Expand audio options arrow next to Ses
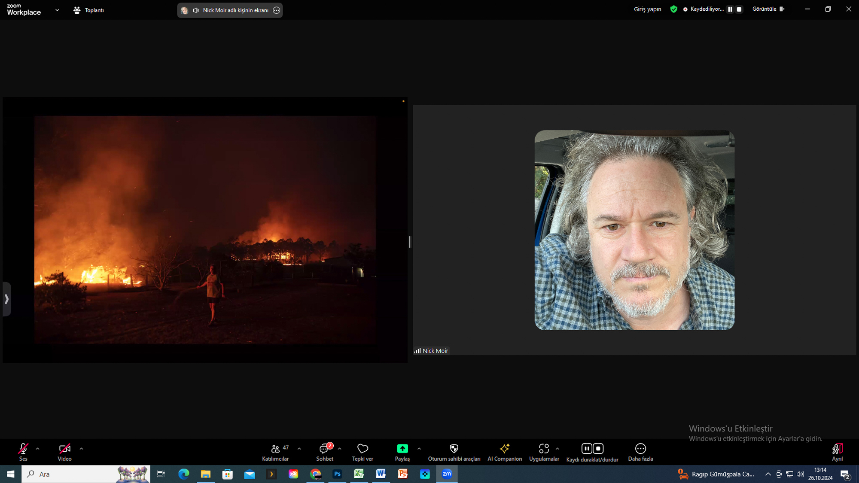 click(x=38, y=449)
